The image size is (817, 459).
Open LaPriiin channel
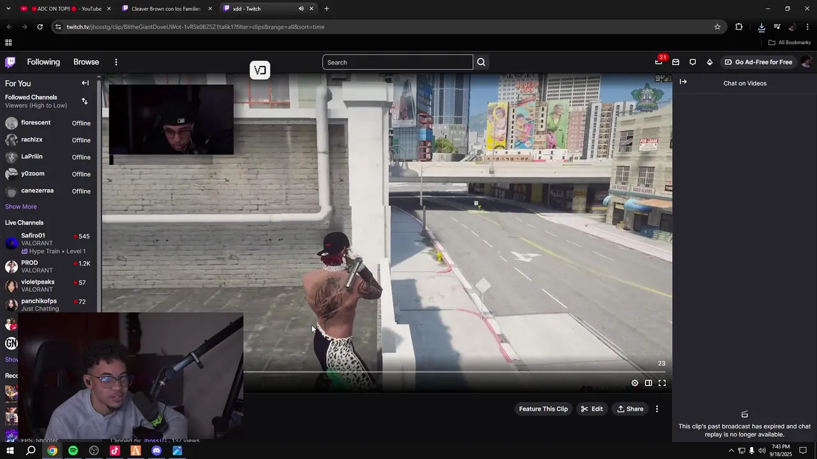49,157
